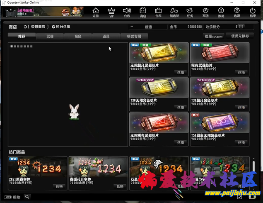Click 兑换 for 春暖花开字体
263x203 pixels.
(x=120, y=186)
